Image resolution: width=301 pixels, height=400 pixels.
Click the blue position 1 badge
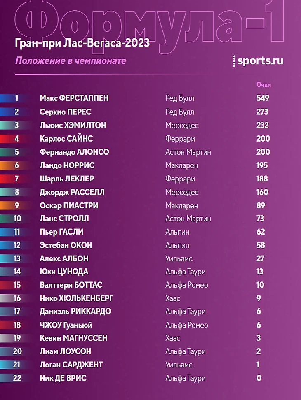click(x=16, y=98)
